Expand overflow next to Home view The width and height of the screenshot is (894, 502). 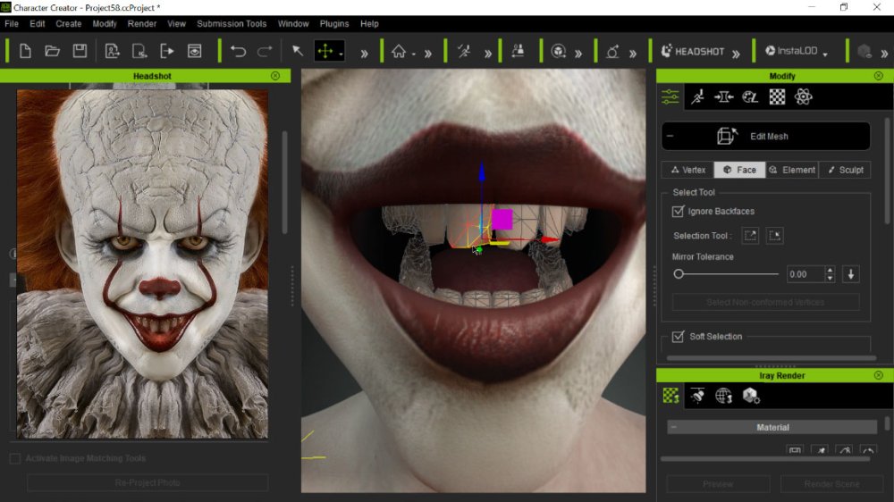[428, 54]
